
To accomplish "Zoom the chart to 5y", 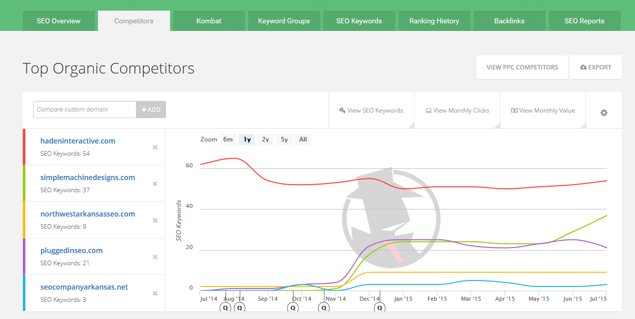I will tap(284, 139).
